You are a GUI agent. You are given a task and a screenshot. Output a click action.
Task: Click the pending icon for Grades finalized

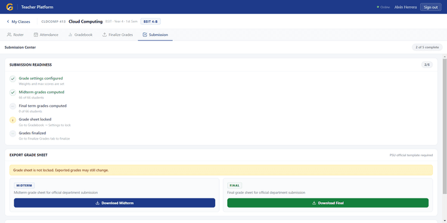(x=13, y=134)
